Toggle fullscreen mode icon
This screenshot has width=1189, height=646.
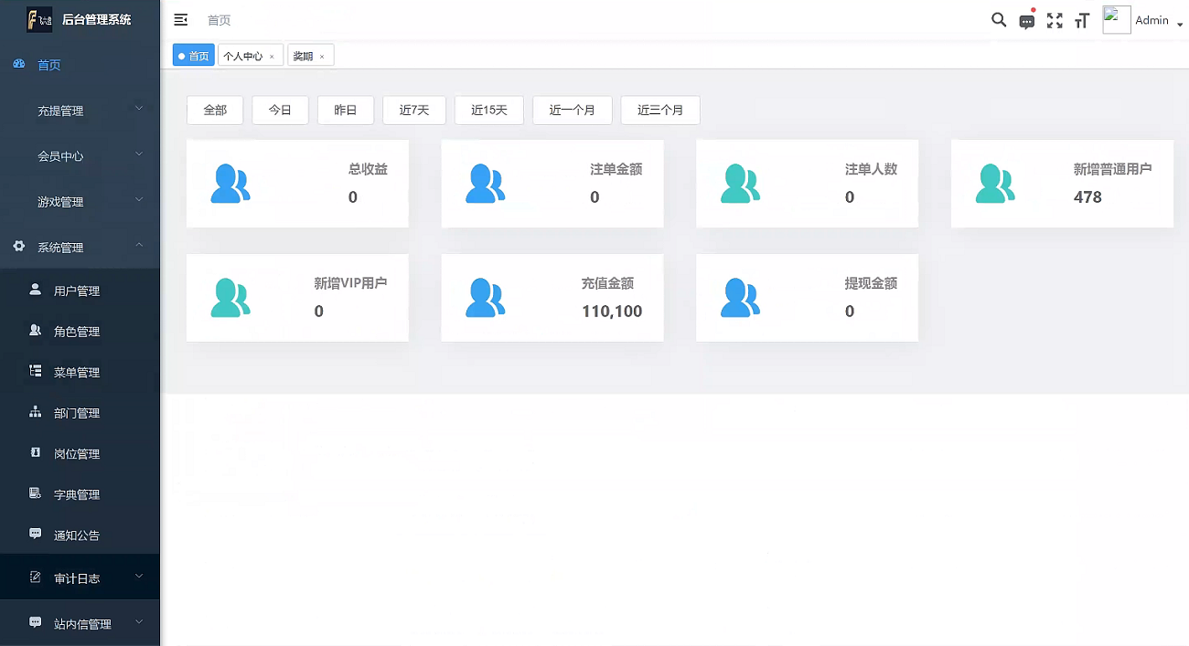pos(1055,20)
